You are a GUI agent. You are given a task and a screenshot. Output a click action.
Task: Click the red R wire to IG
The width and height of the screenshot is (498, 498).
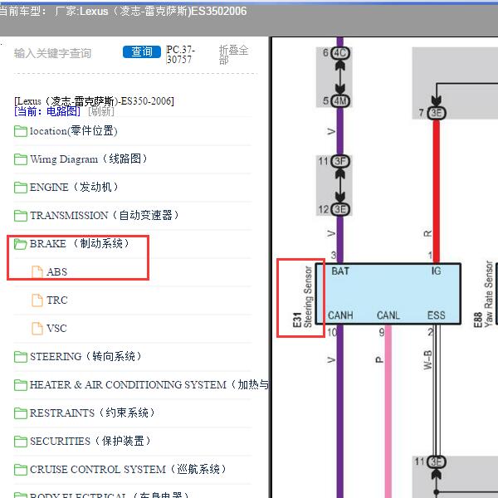point(437,192)
